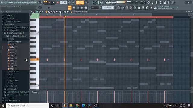
Task: Toggle the 3-2-1 recording countdown
Action: pos(78,2)
